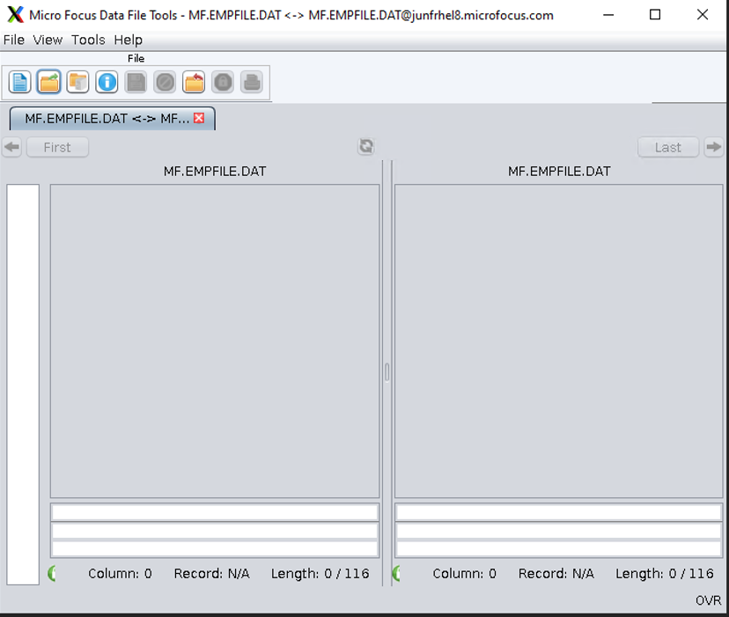Select the MF.EMPFILE.DAT comparison tab

(106, 118)
